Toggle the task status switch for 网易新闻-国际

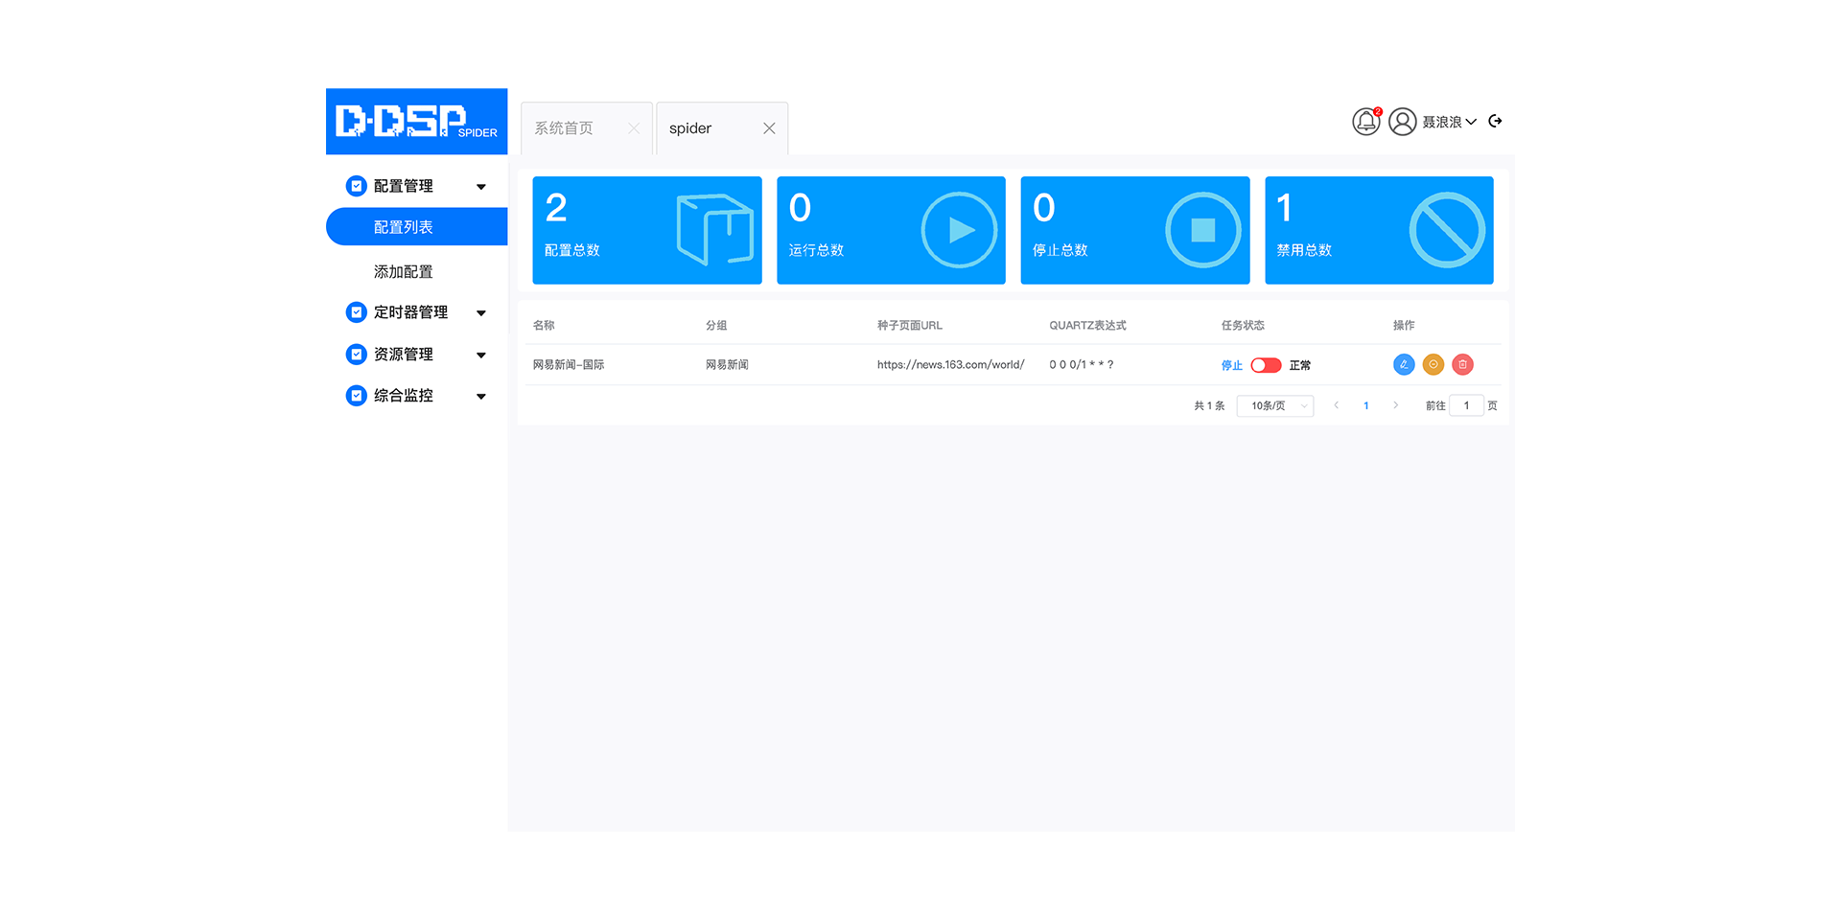[x=1266, y=365]
